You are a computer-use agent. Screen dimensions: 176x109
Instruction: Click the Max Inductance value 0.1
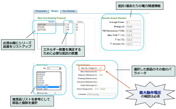coord(100,72)
